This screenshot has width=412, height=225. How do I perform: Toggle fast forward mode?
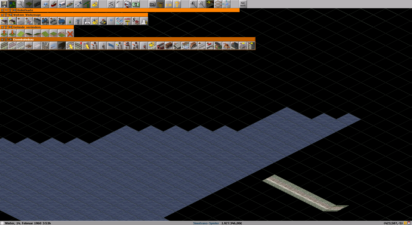[169, 4]
